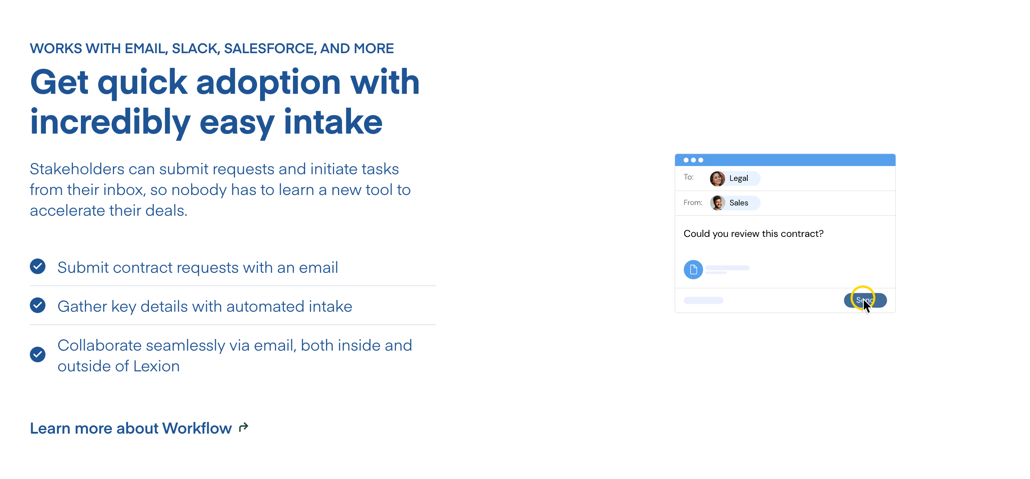The image size is (1030, 479).
Task: Click the Learn more about Workflow link
Action: pyautogui.click(x=131, y=428)
